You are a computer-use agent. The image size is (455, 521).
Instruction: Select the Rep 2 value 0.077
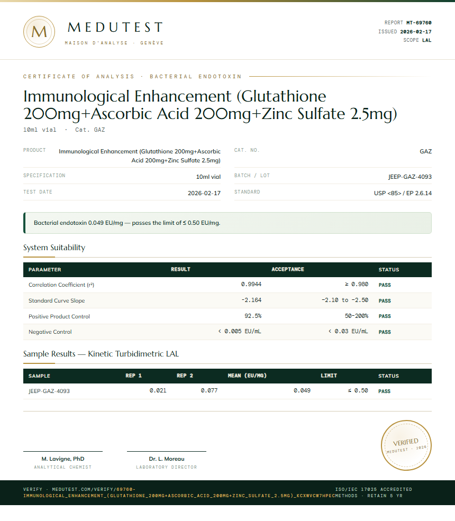click(209, 390)
